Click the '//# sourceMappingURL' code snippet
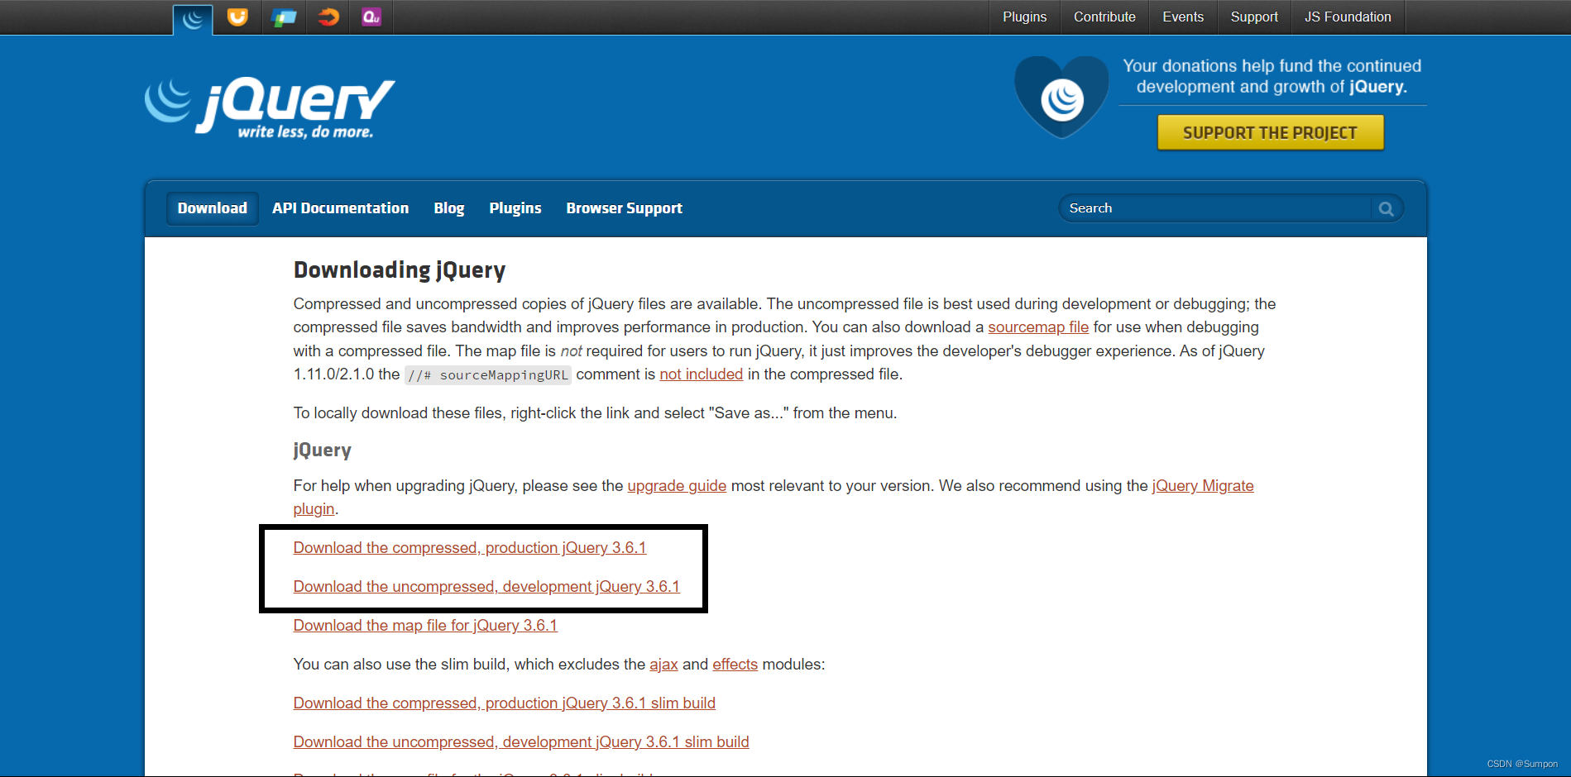This screenshot has width=1571, height=777. click(488, 375)
